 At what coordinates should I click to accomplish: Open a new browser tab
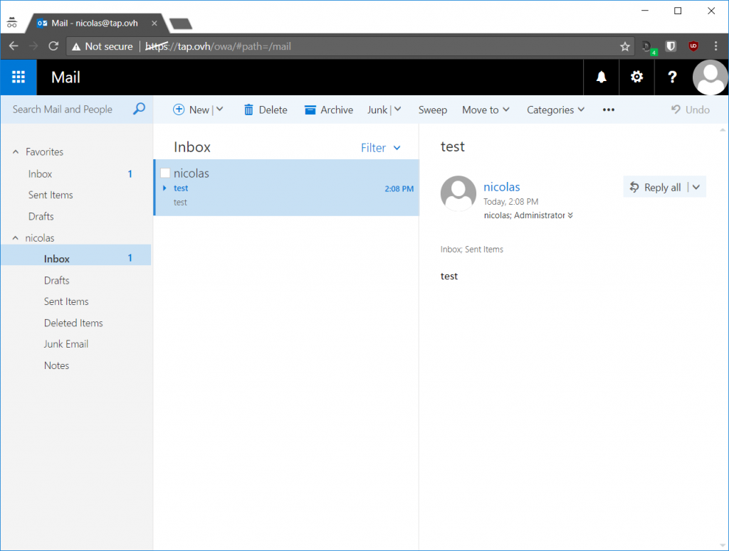(181, 23)
